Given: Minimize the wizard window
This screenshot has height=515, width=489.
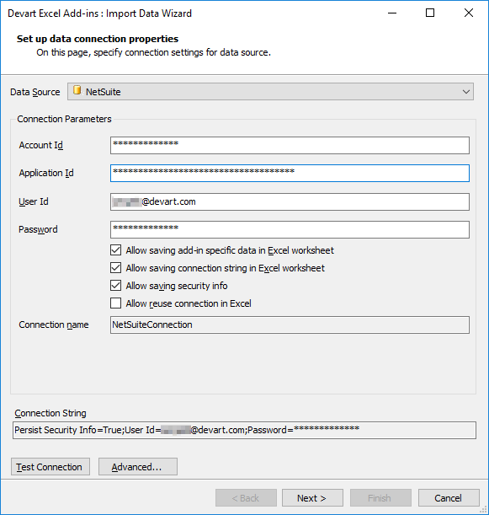Looking at the screenshot, I should tap(392, 13).
